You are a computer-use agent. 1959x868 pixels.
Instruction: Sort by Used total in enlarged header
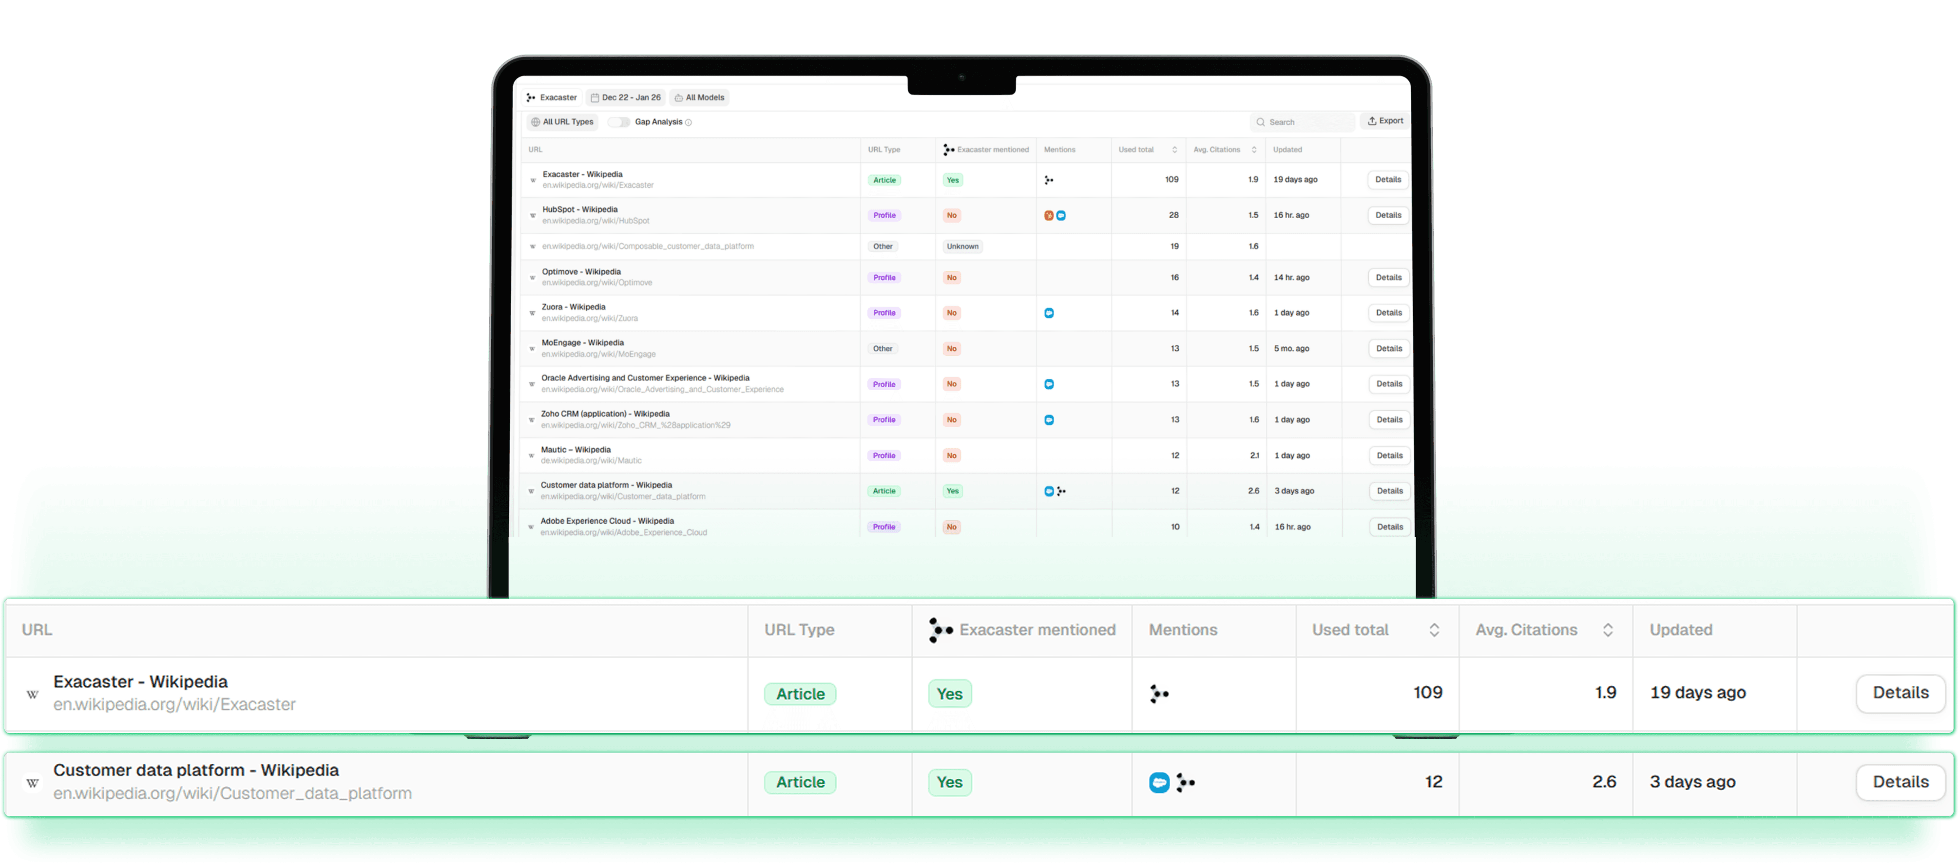coord(1434,630)
